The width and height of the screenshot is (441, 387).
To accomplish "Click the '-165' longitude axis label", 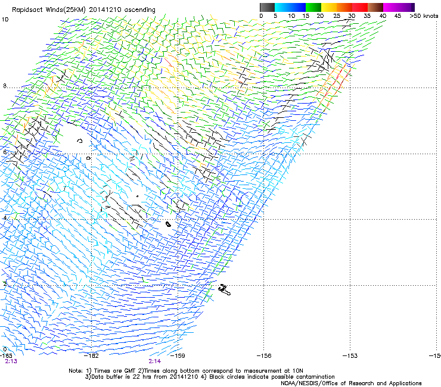I will (5, 355).
